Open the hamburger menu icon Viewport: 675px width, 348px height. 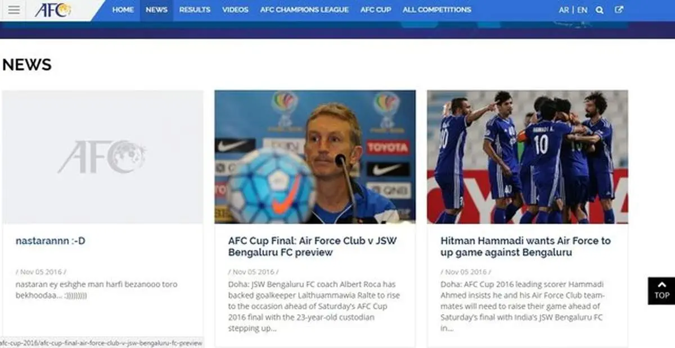coord(14,10)
